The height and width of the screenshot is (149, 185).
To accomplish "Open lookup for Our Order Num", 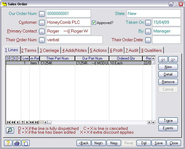I will pyautogui.click(x=42, y=14).
